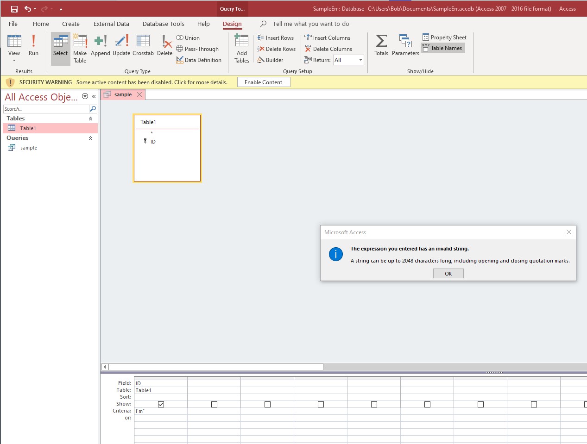Image resolution: width=587 pixels, height=444 pixels.
Task: Collapse the Tables group
Action: tap(90, 119)
